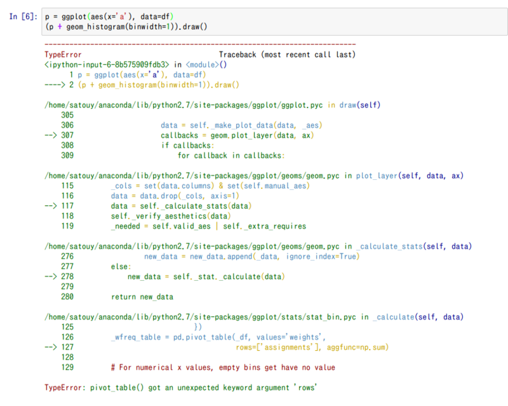Image resolution: width=508 pixels, height=406 pixels.
Task: Click the stat_bin.pyc file path line
Action: pyautogui.click(x=254, y=317)
